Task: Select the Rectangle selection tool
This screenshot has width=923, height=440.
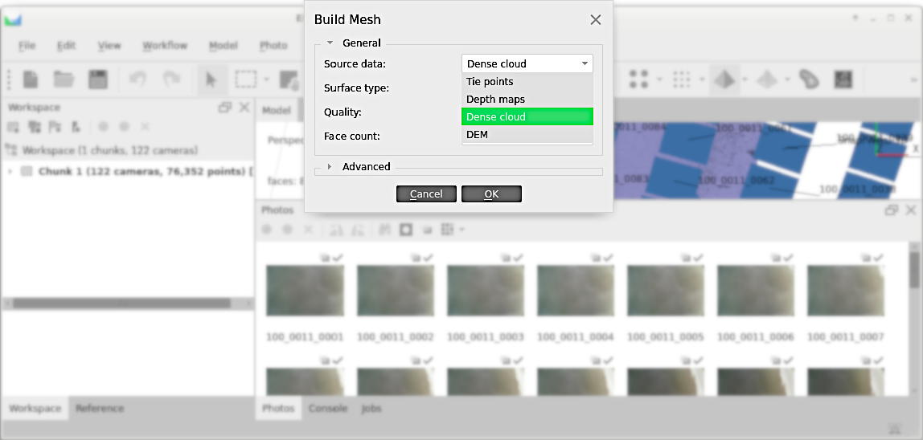Action: [245, 79]
